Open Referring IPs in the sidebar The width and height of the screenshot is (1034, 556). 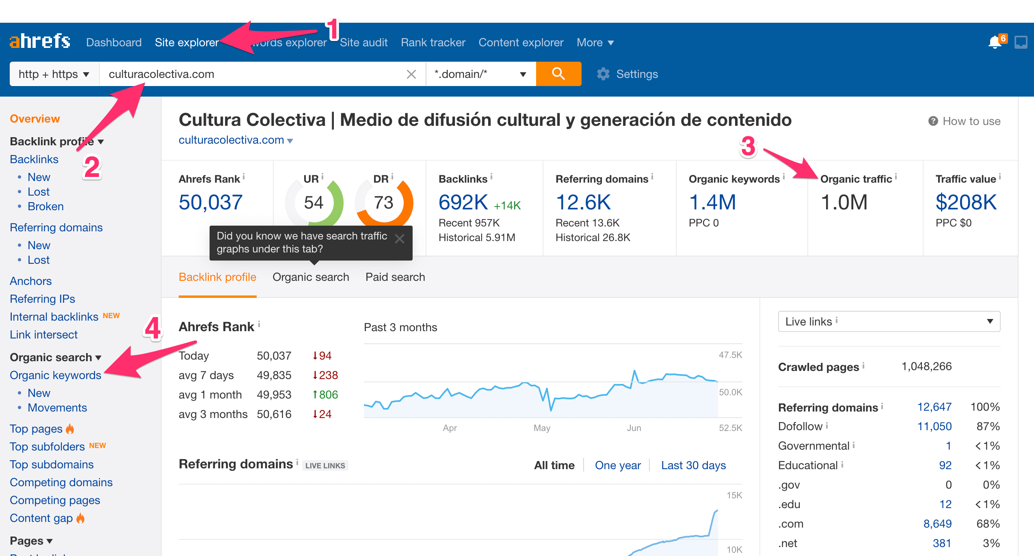tap(42, 299)
